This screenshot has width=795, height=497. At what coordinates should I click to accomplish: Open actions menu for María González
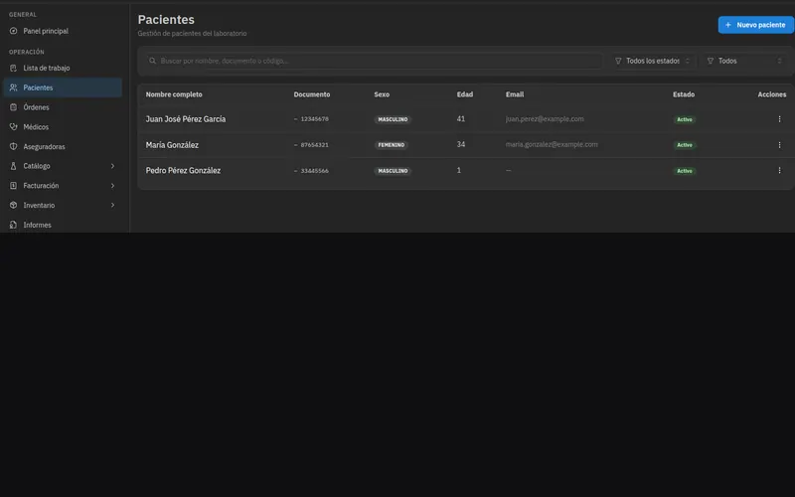pyautogui.click(x=779, y=145)
